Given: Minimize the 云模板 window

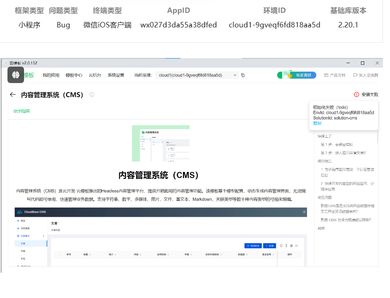Looking at the screenshot, I should tap(348, 63).
